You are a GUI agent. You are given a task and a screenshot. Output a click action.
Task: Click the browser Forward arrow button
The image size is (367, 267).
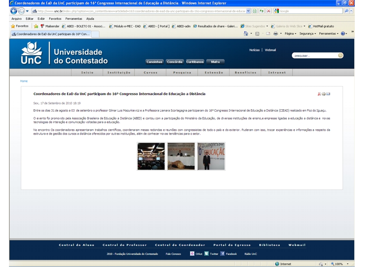click(21, 11)
